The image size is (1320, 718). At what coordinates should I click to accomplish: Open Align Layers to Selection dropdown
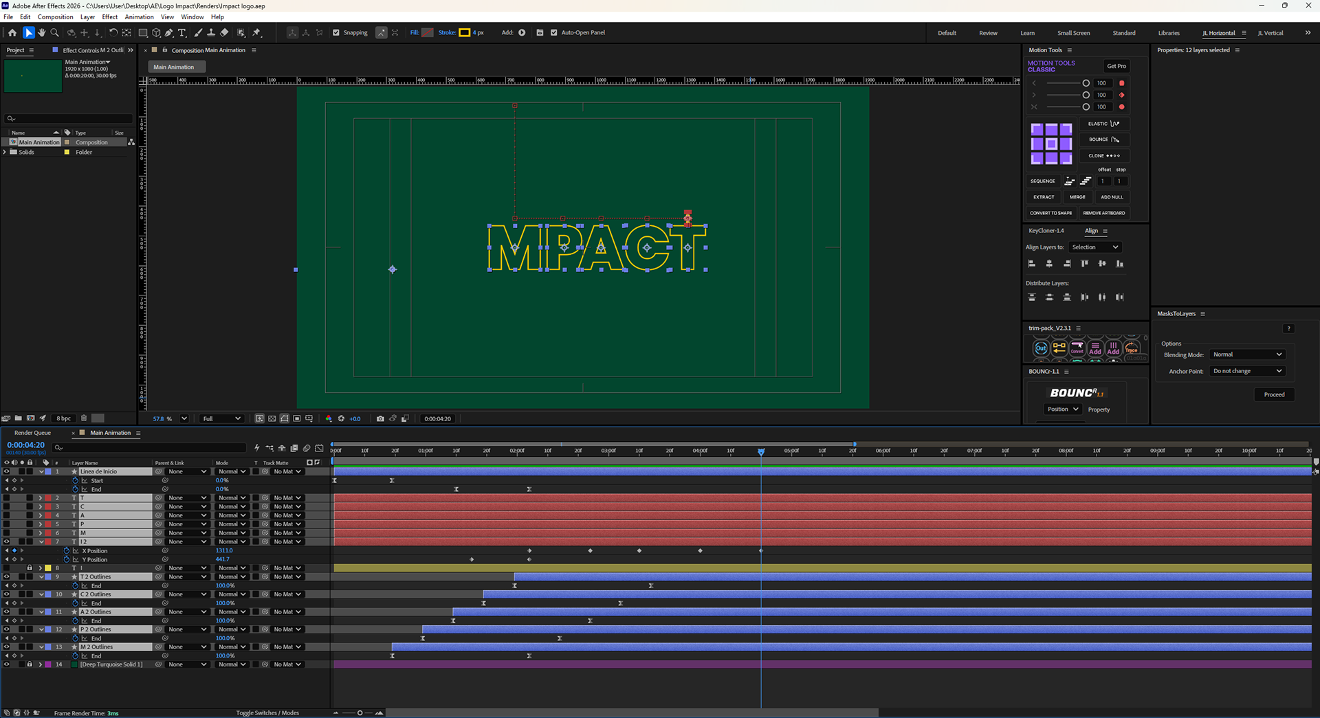pos(1095,247)
